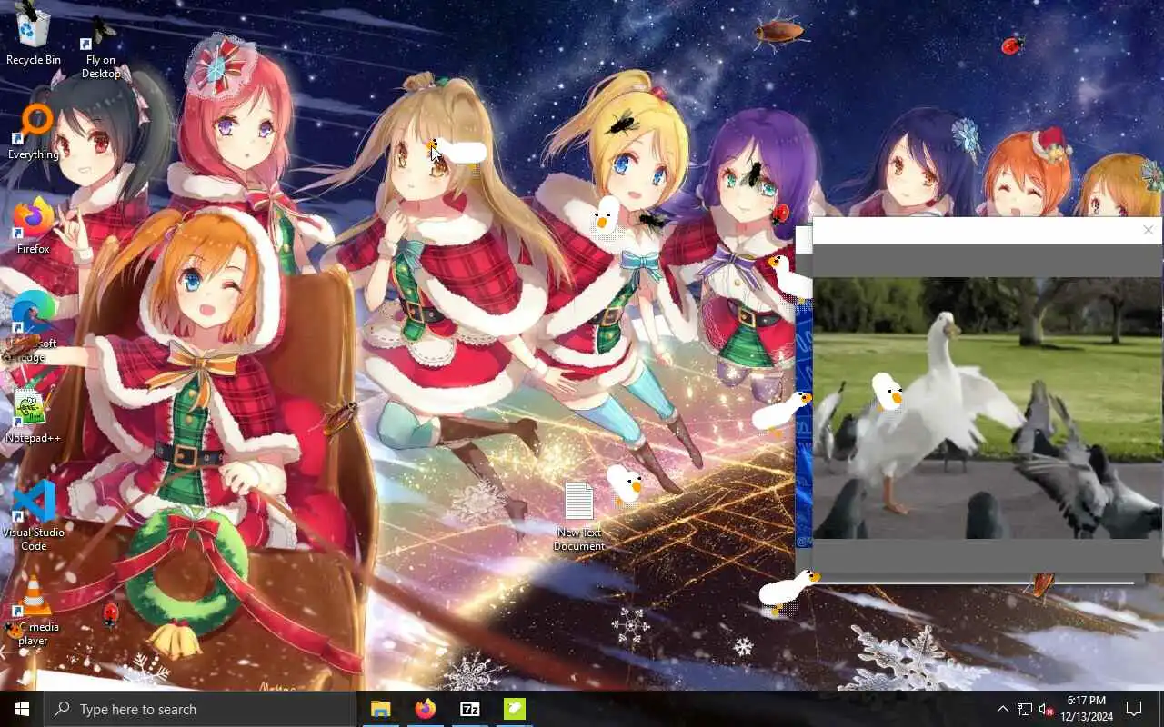This screenshot has width=1164, height=727.
Task: Open the Windows Start menu
Action: pyautogui.click(x=22, y=709)
